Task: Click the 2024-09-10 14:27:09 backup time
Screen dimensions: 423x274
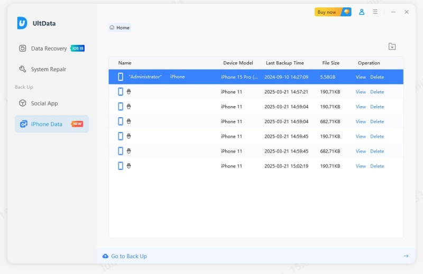Action: [286, 77]
